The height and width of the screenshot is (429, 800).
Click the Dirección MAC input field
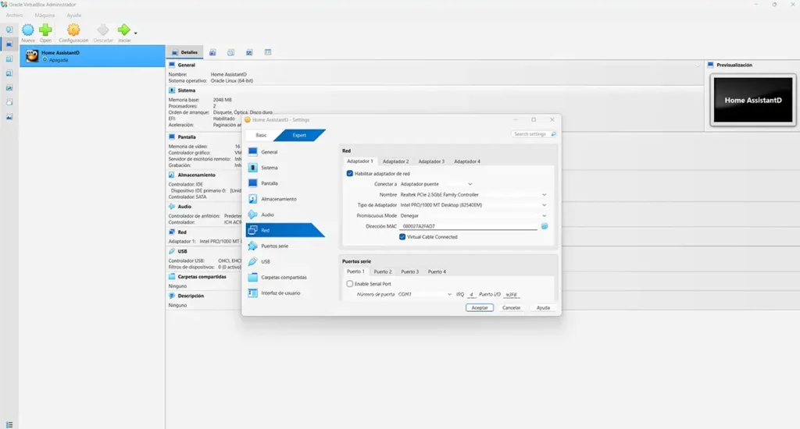(469, 226)
